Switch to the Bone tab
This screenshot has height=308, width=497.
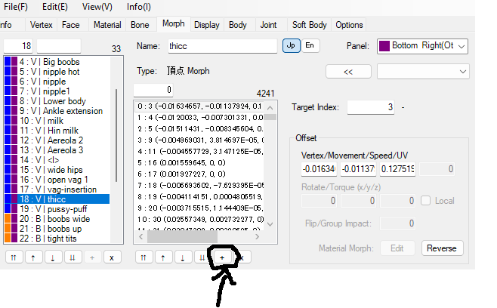(x=140, y=25)
